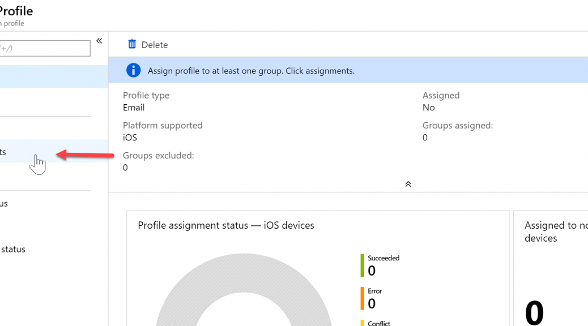Viewport: 588px width, 326px height.
Task: Select the 'Assigned' label
Action: tap(441, 95)
